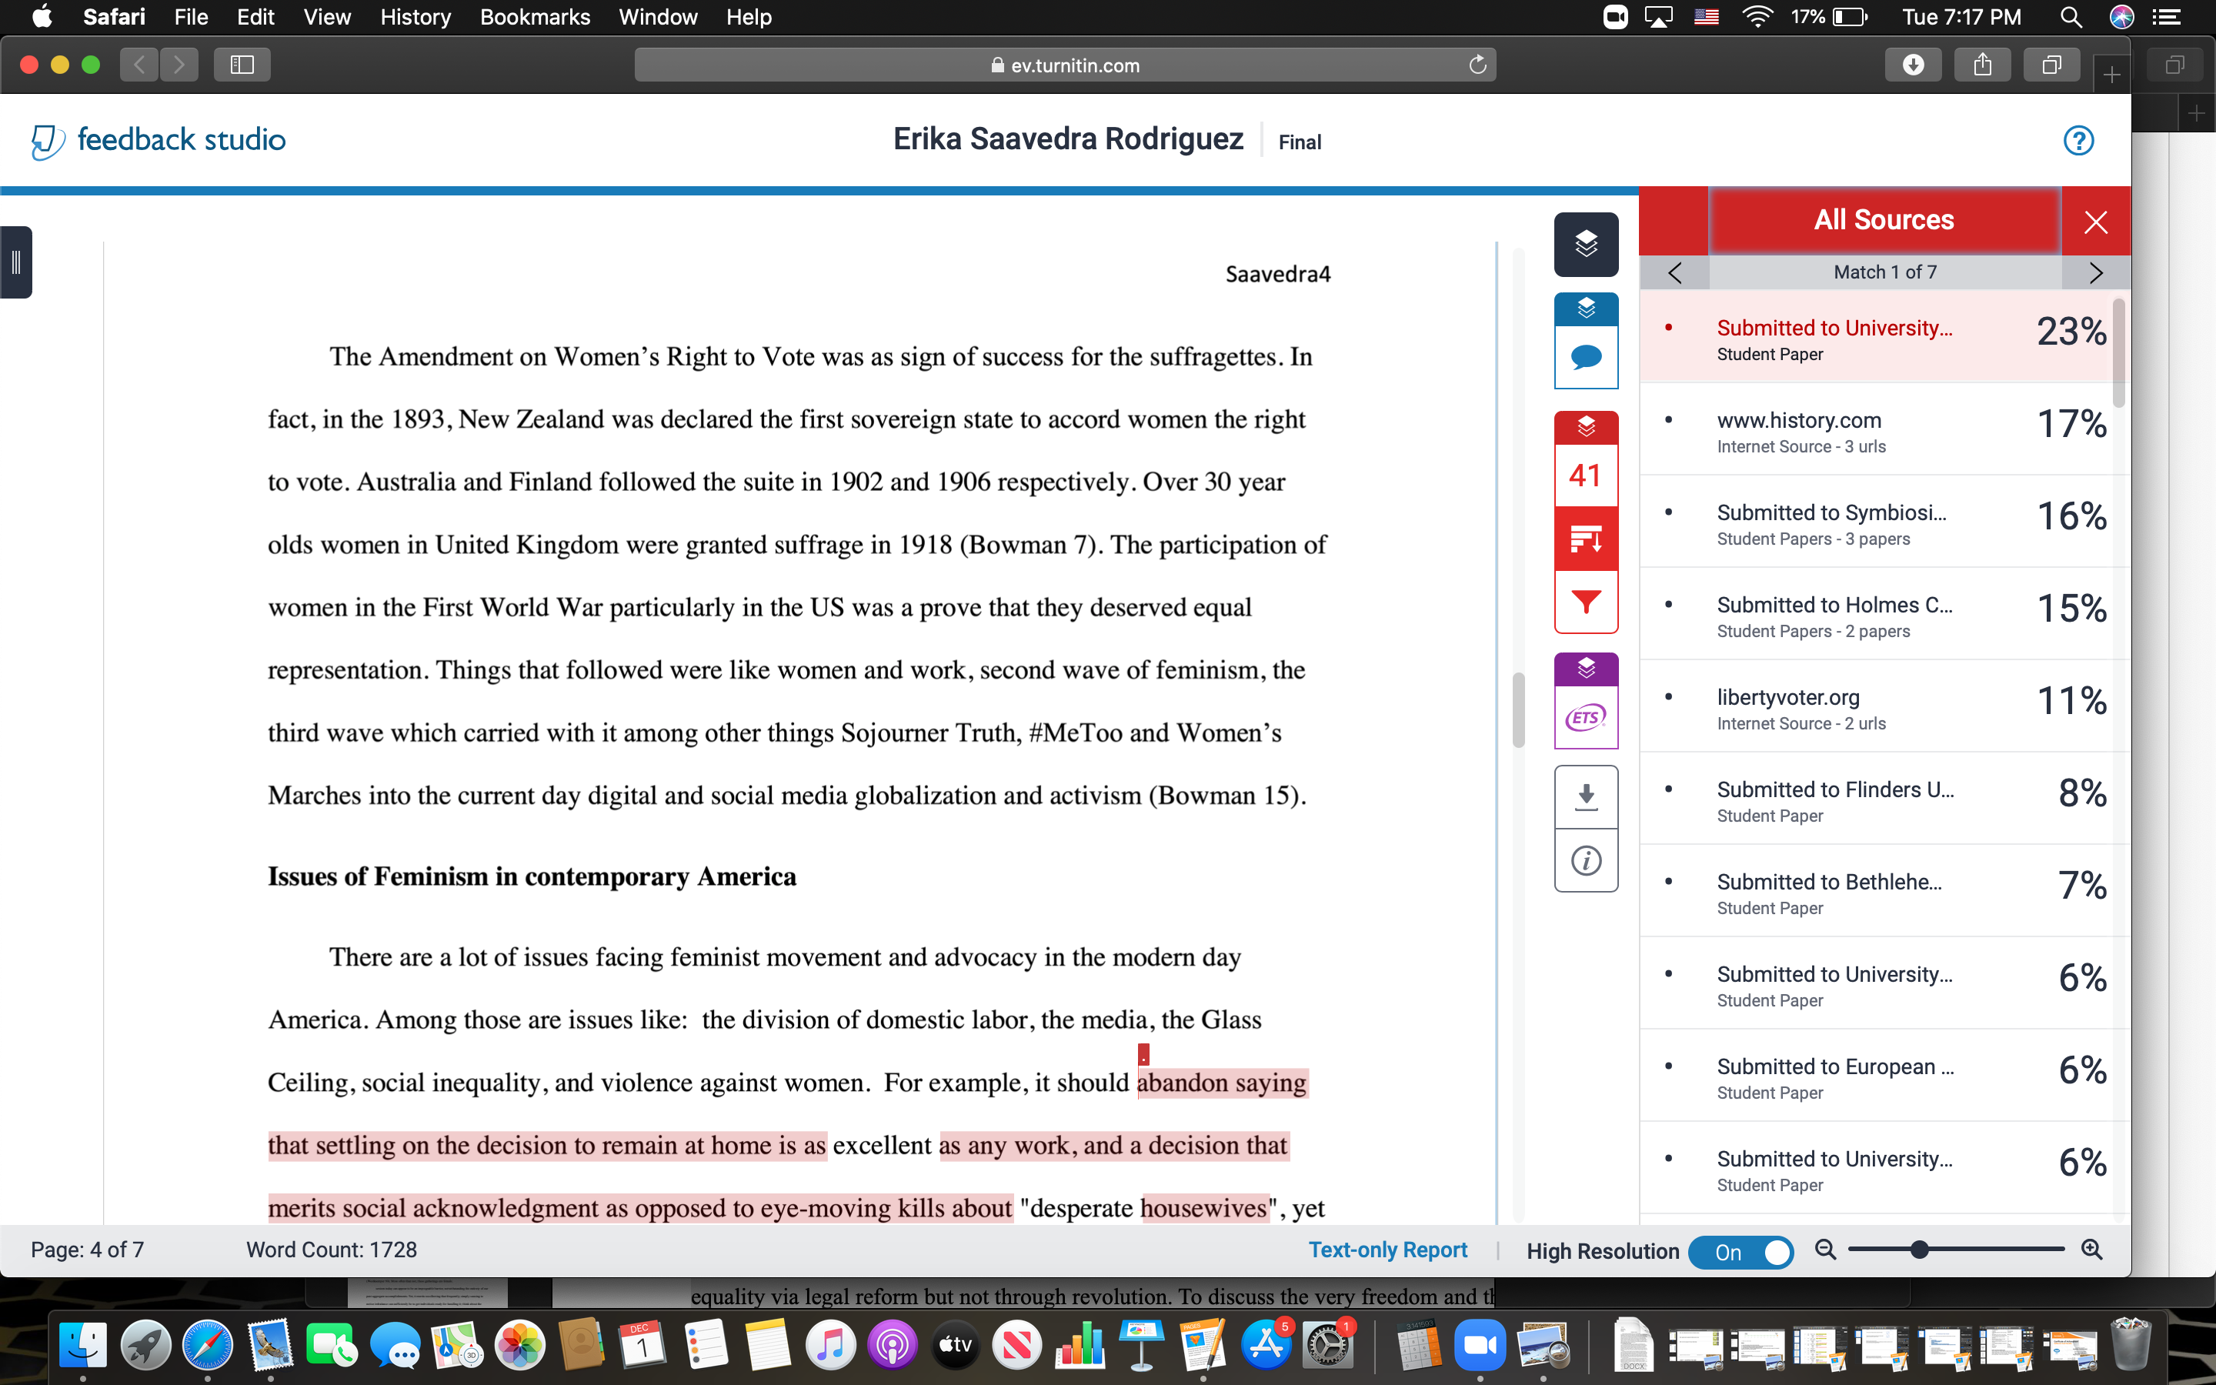Click the highlighted 'abandon saying' match text
This screenshot has width=2216, height=1385.
click(1222, 1083)
